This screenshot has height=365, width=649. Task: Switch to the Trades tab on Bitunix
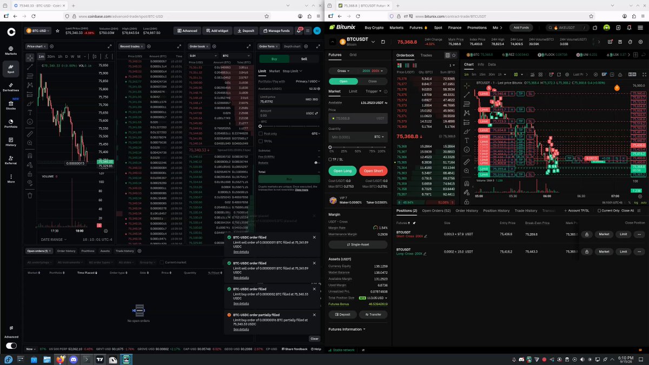coord(426,55)
